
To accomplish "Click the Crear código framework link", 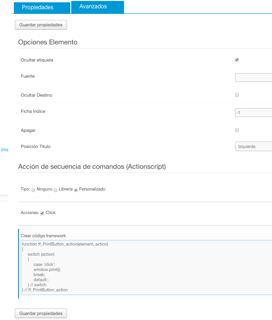I will [x=43, y=236].
